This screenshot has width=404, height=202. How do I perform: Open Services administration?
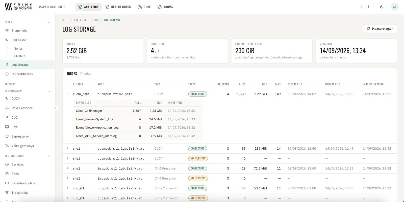(17, 164)
